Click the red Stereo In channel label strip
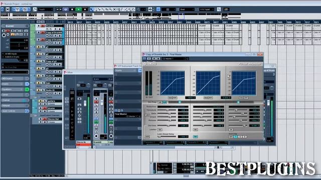Image resolution: width=321 pixels, height=180 pixels. 83,144
